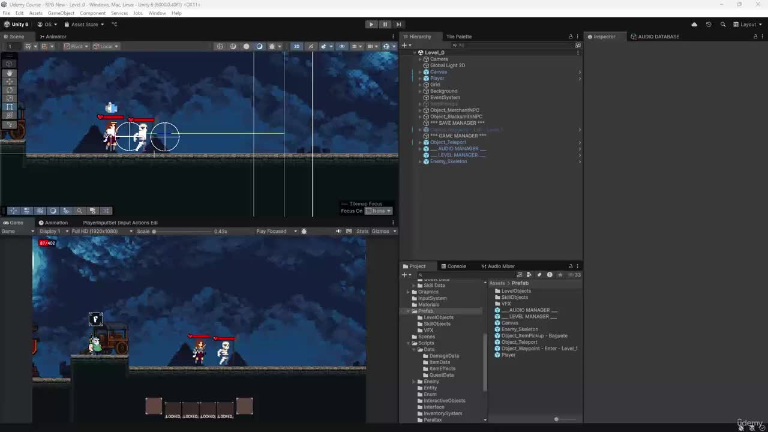768x432 pixels.
Task: Start Play mode with the Play button
Action: click(371, 25)
